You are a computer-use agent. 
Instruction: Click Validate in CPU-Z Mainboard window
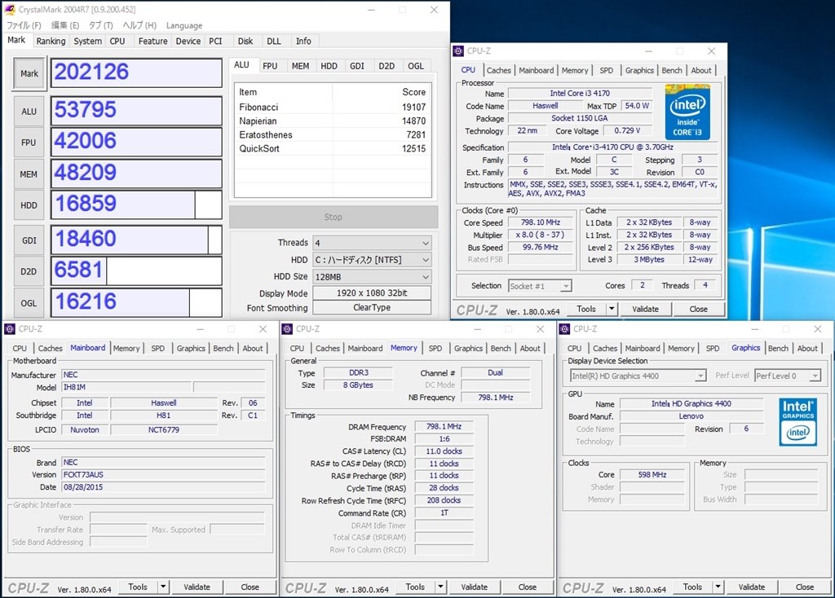(197, 587)
